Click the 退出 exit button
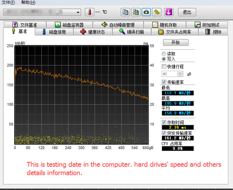 (187, 12)
